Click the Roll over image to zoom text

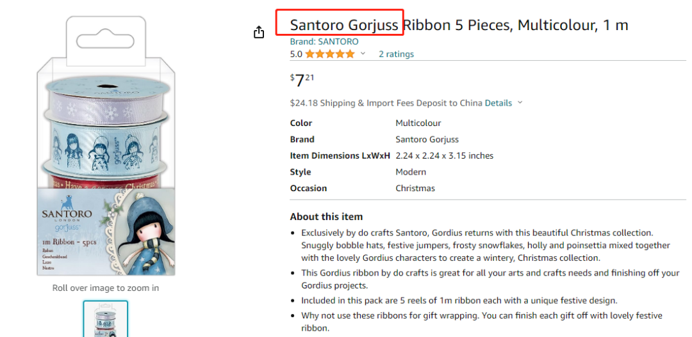pyautogui.click(x=106, y=288)
